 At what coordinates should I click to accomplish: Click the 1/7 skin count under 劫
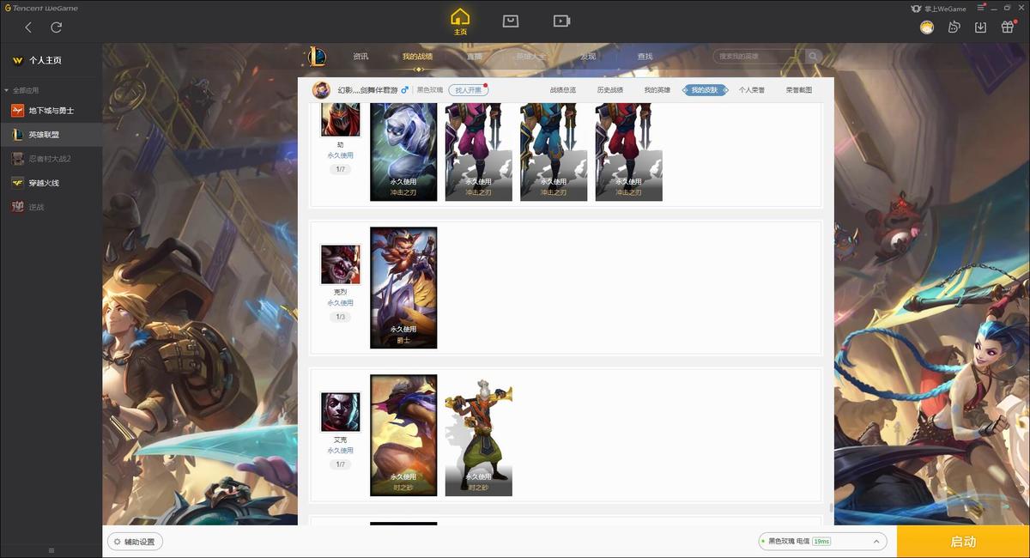click(340, 169)
